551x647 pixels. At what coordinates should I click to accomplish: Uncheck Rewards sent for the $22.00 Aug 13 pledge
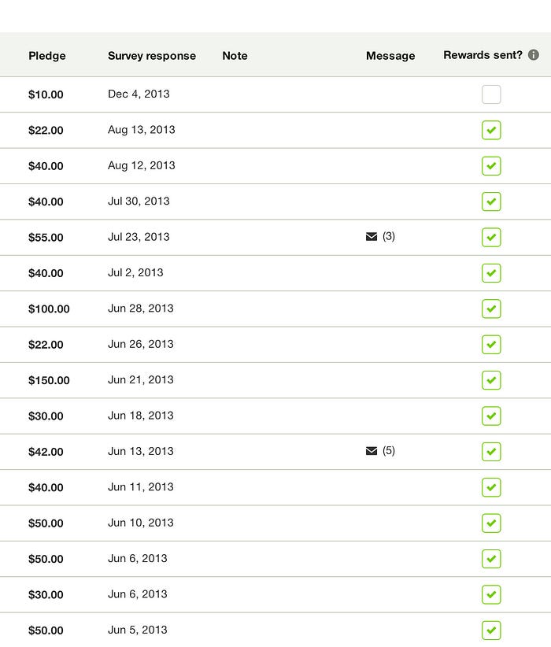(491, 130)
